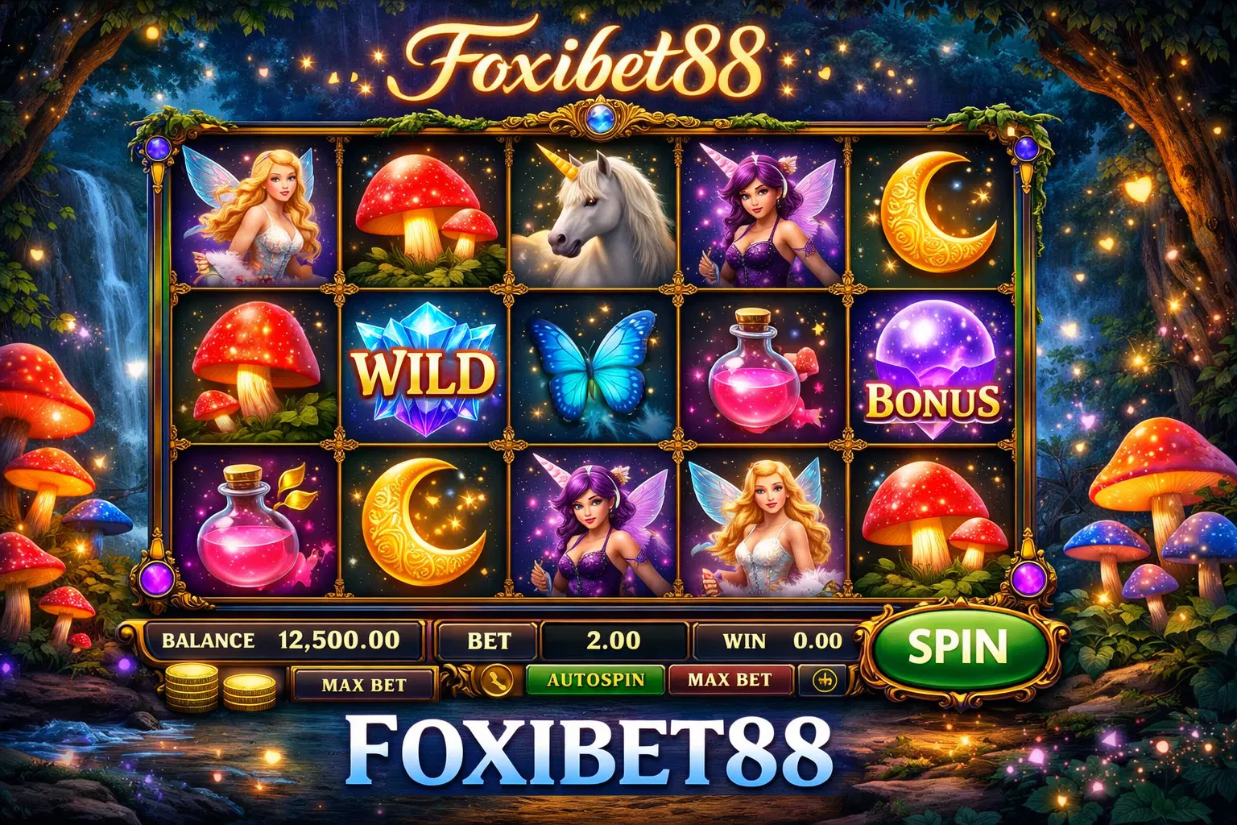Click the BONUS purple orb symbol

933,369
